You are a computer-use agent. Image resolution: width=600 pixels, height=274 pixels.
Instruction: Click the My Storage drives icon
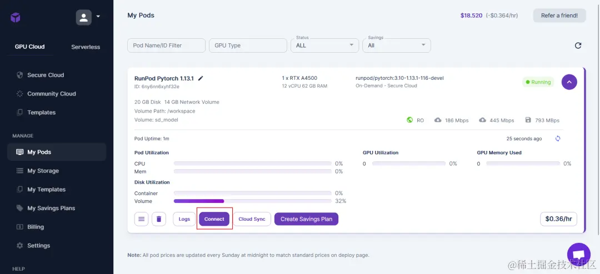coord(20,171)
